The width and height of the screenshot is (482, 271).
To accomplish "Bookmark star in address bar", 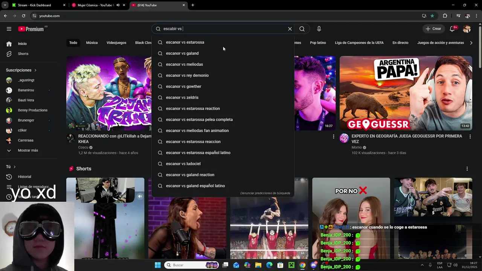I will [x=432, y=16].
